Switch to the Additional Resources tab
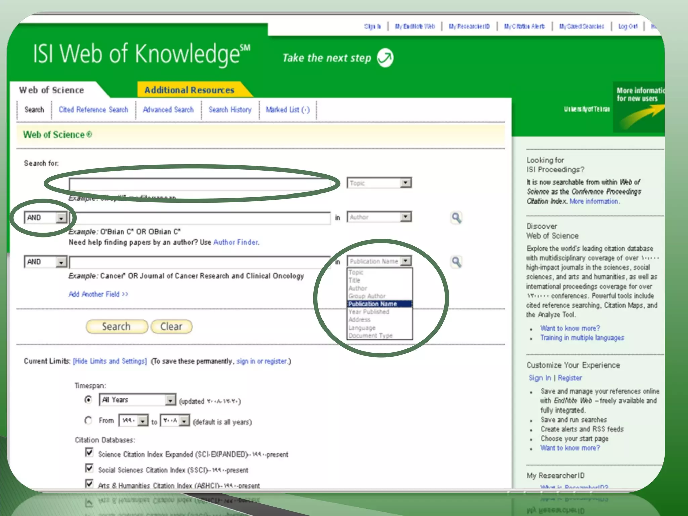This screenshot has width=688, height=516. click(189, 90)
